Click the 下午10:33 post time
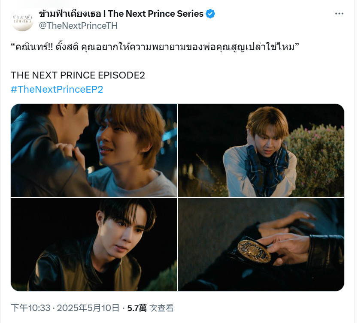358x323 pixels. pos(30,308)
